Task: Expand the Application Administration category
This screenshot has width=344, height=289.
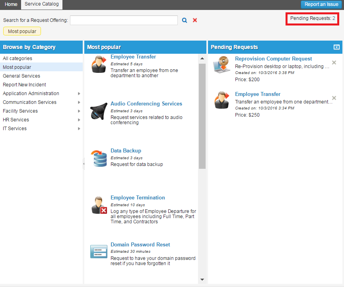Action: pyautogui.click(x=79, y=94)
